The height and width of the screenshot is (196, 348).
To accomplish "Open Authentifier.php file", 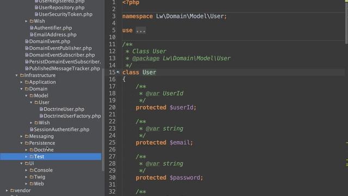I will click(x=53, y=28).
